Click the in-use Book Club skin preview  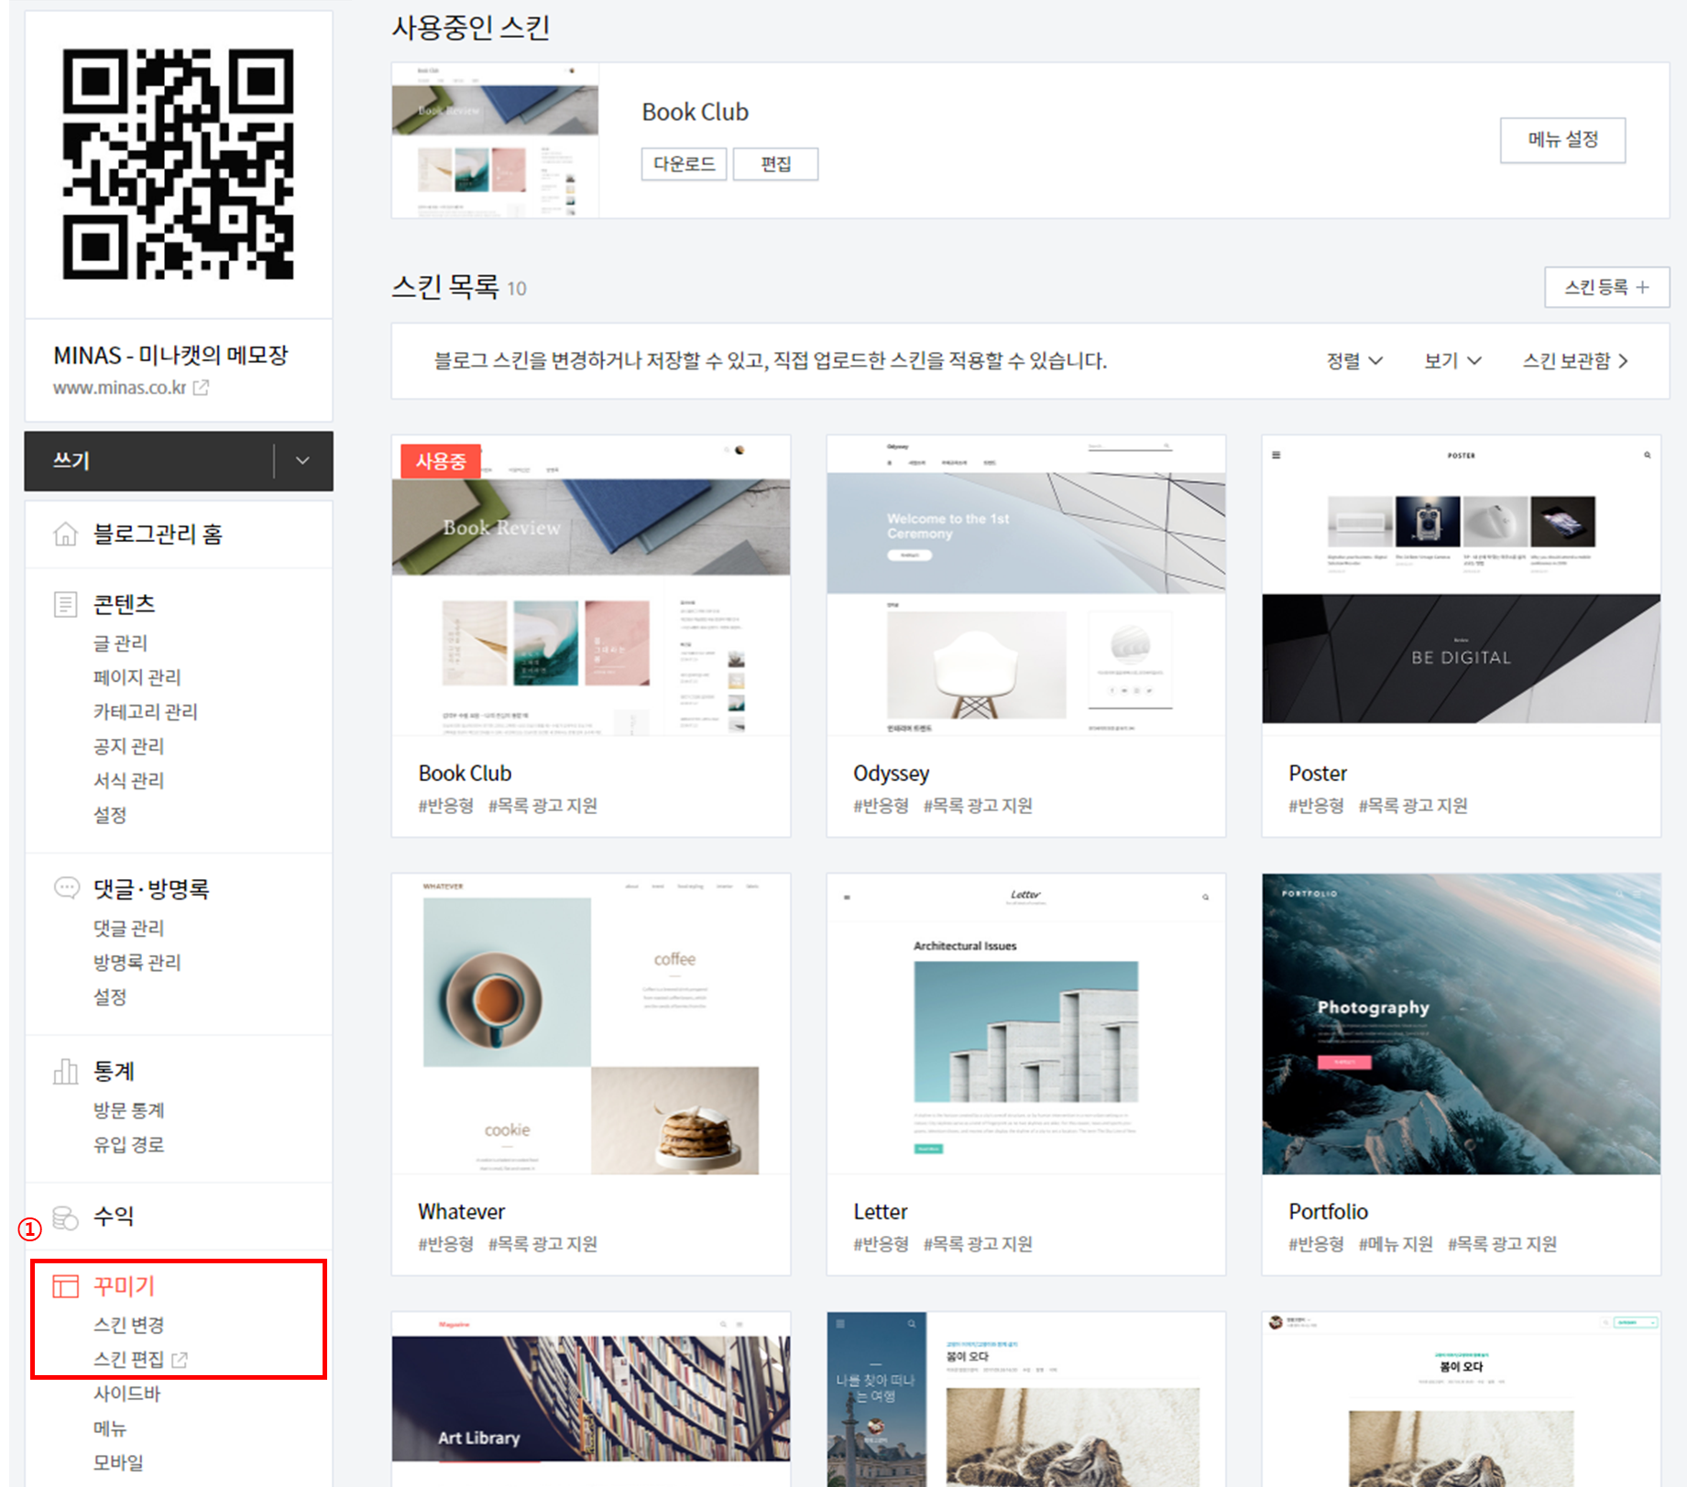[x=495, y=140]
